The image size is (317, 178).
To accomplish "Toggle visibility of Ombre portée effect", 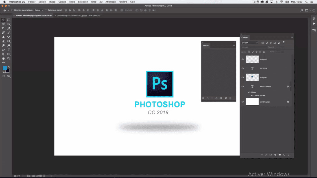I will coord(252,95).
